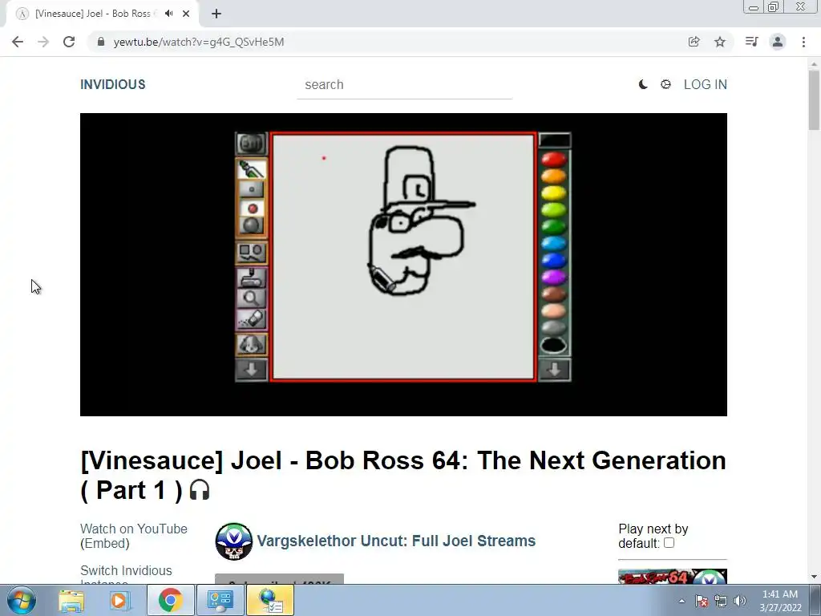Open a new tab with the plus button
The image size is (821, 616).
(x=216, y=14)
